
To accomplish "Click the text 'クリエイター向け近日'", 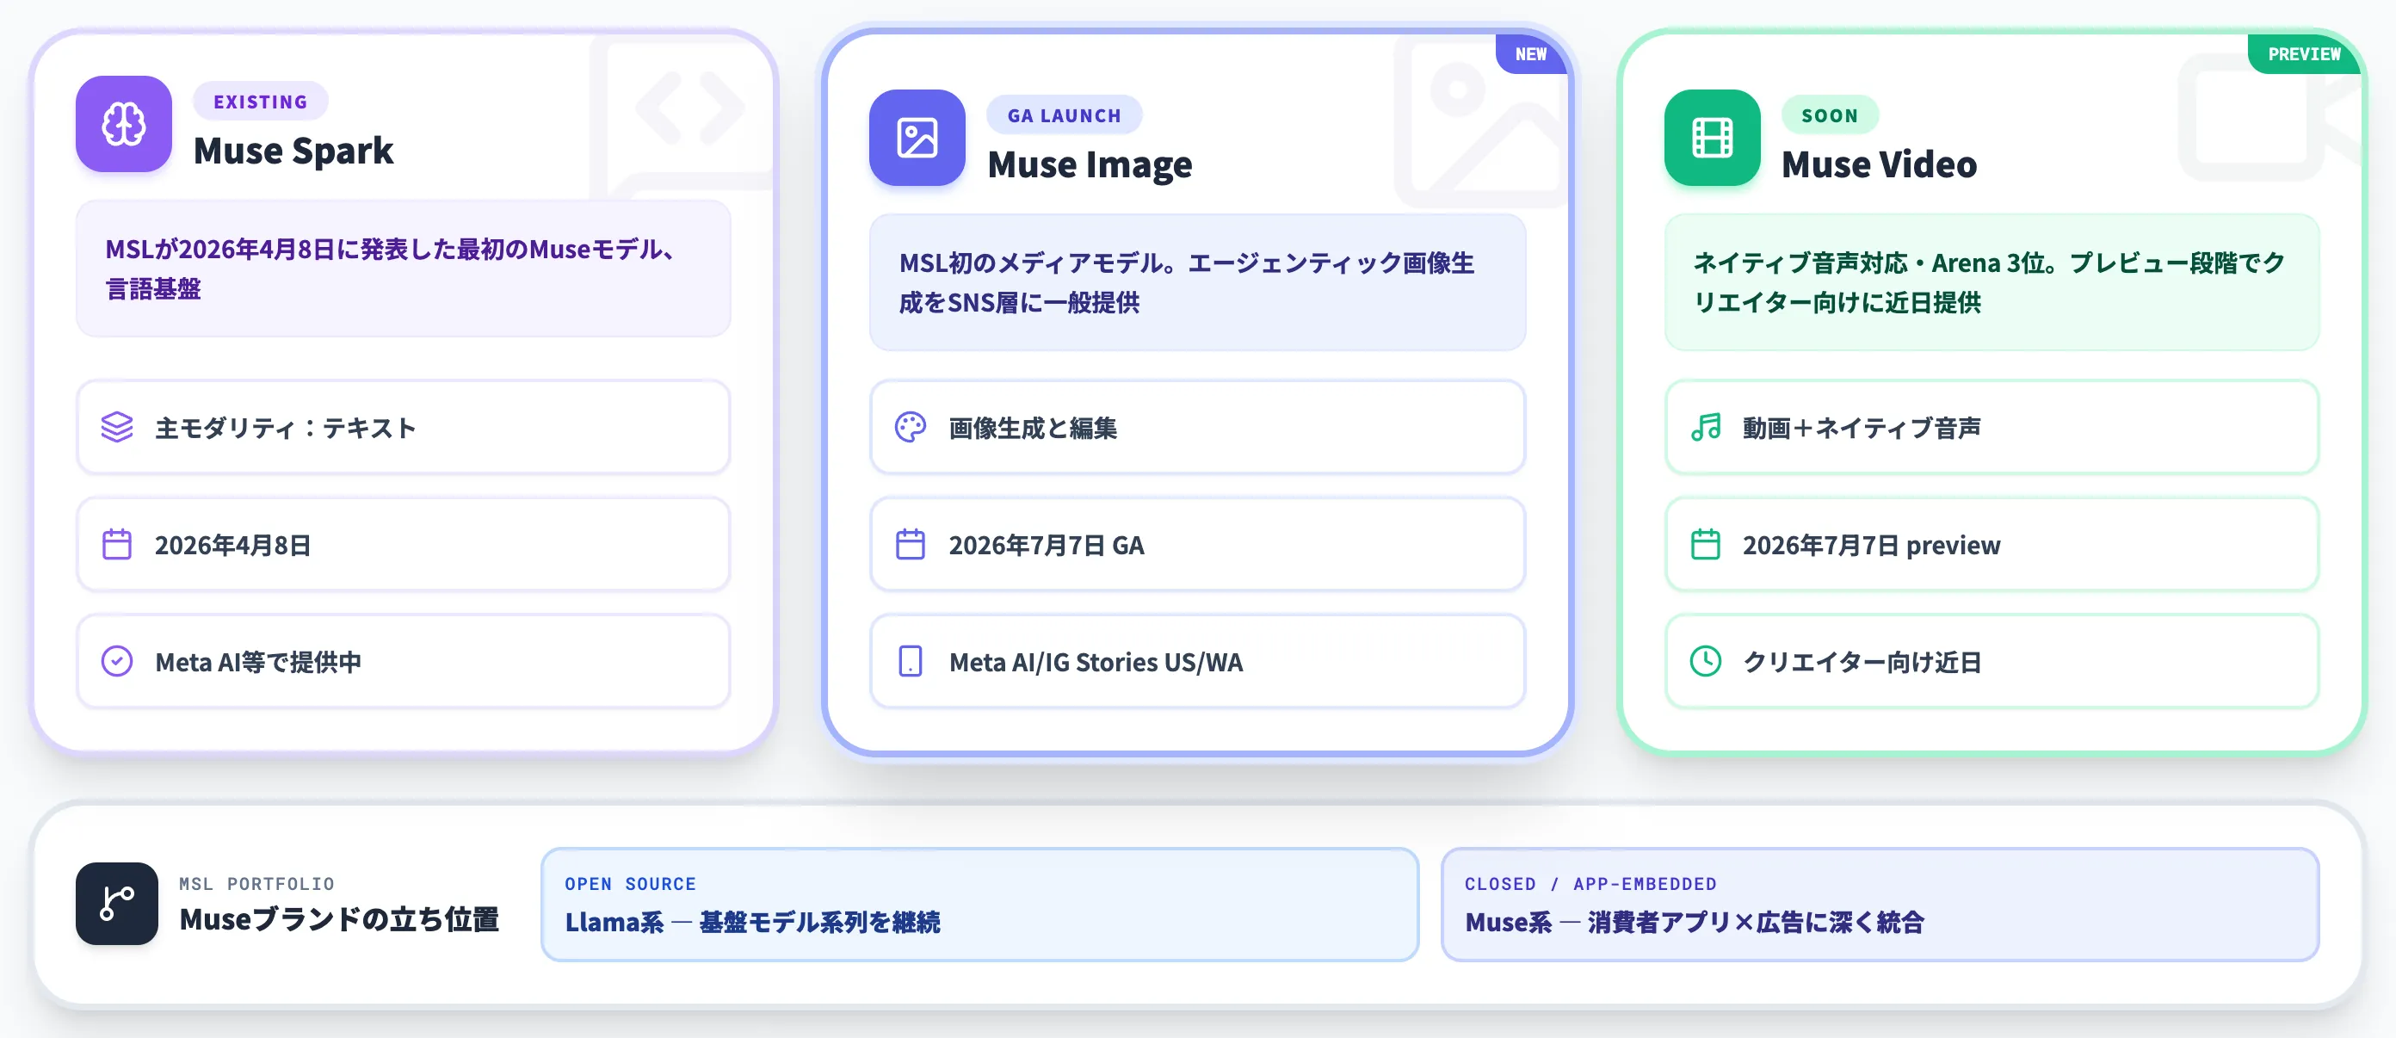I will [1862, 662].
